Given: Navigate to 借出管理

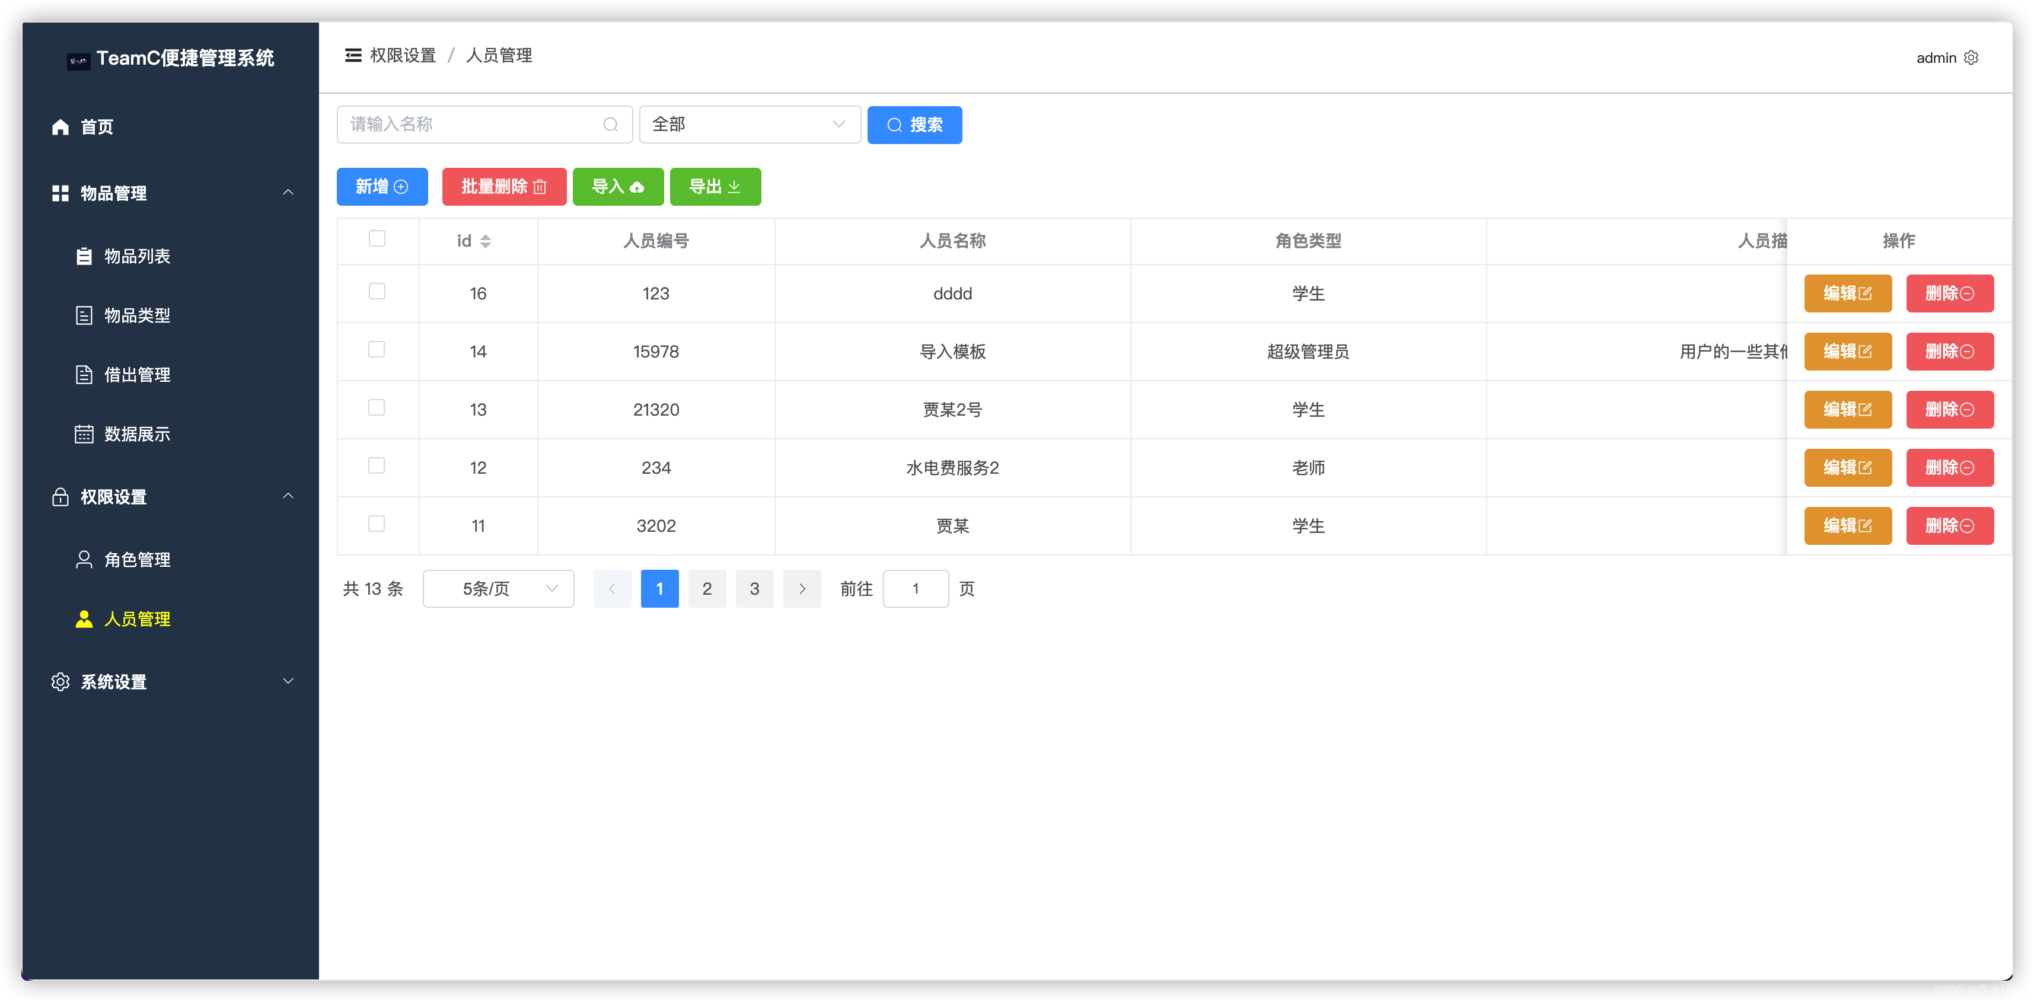Looking at the screenshot, I should (x=171, y=375).
